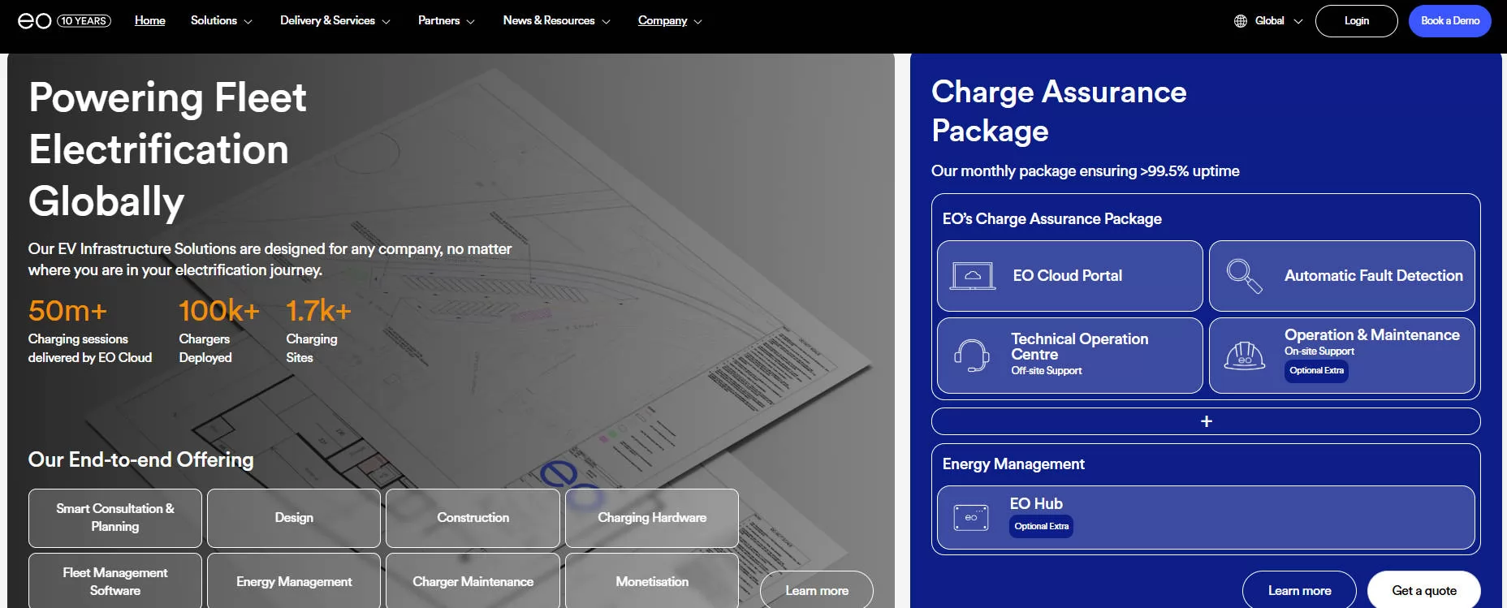Click 'Powering Fleet Electrification Globally' headline
The width and height of the screenshot is (1507, 608).
pyautogui.click(x=167, y=149)
